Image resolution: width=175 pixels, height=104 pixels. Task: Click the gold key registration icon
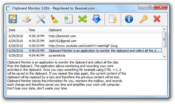pyautogui.click(x=143, y=19)
